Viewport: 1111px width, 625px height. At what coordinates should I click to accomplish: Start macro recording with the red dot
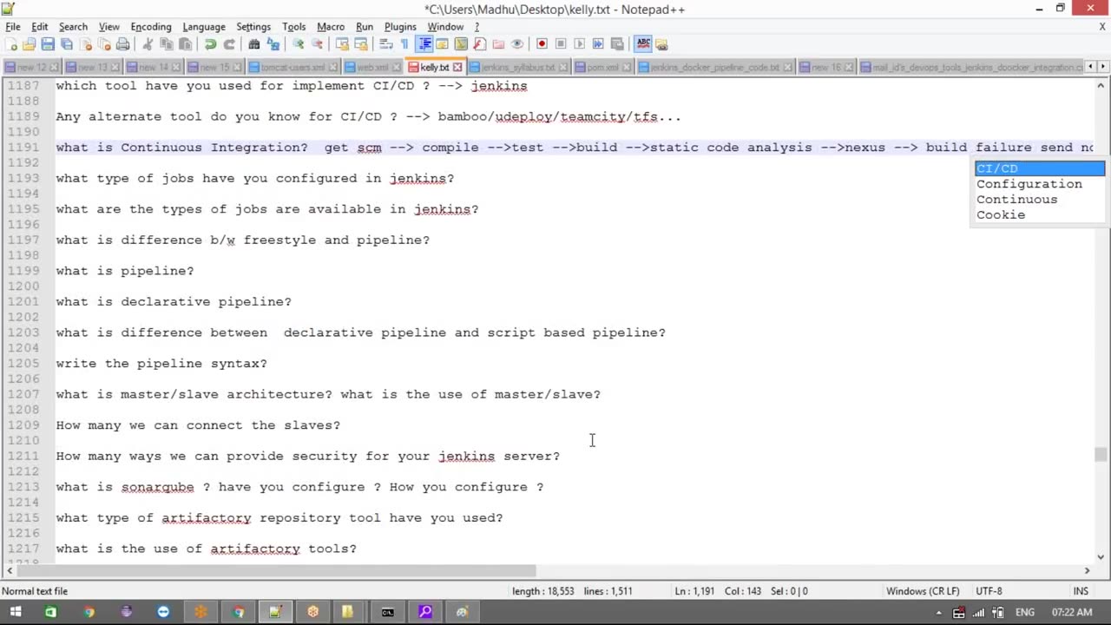coord(542,44)
